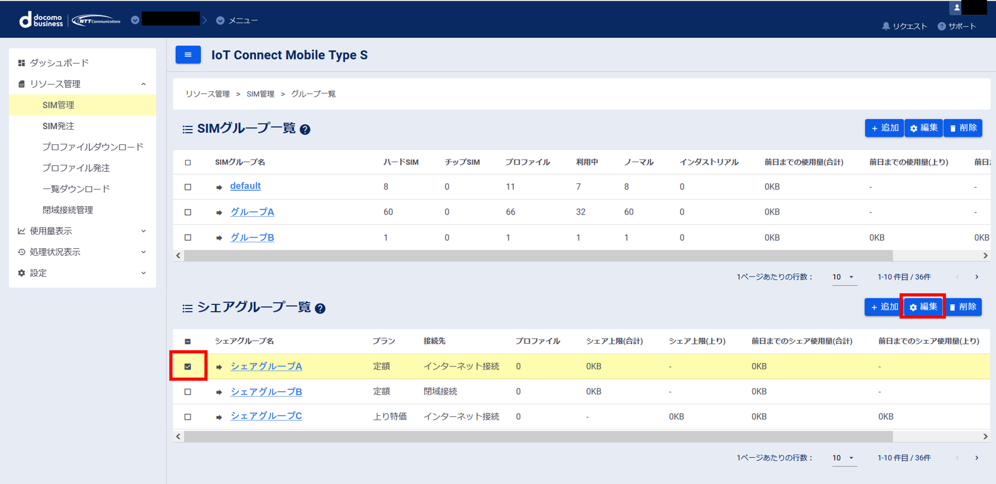996x484 pixels.
Task: Toggle the select-all checkbox in SIMグループ一覧 header
Action: pyautogui.click(x=188, y=163)
